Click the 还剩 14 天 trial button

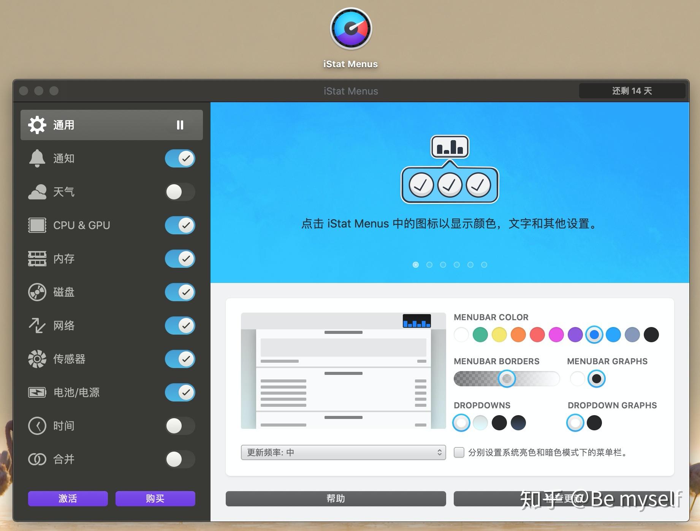point(632,91)
